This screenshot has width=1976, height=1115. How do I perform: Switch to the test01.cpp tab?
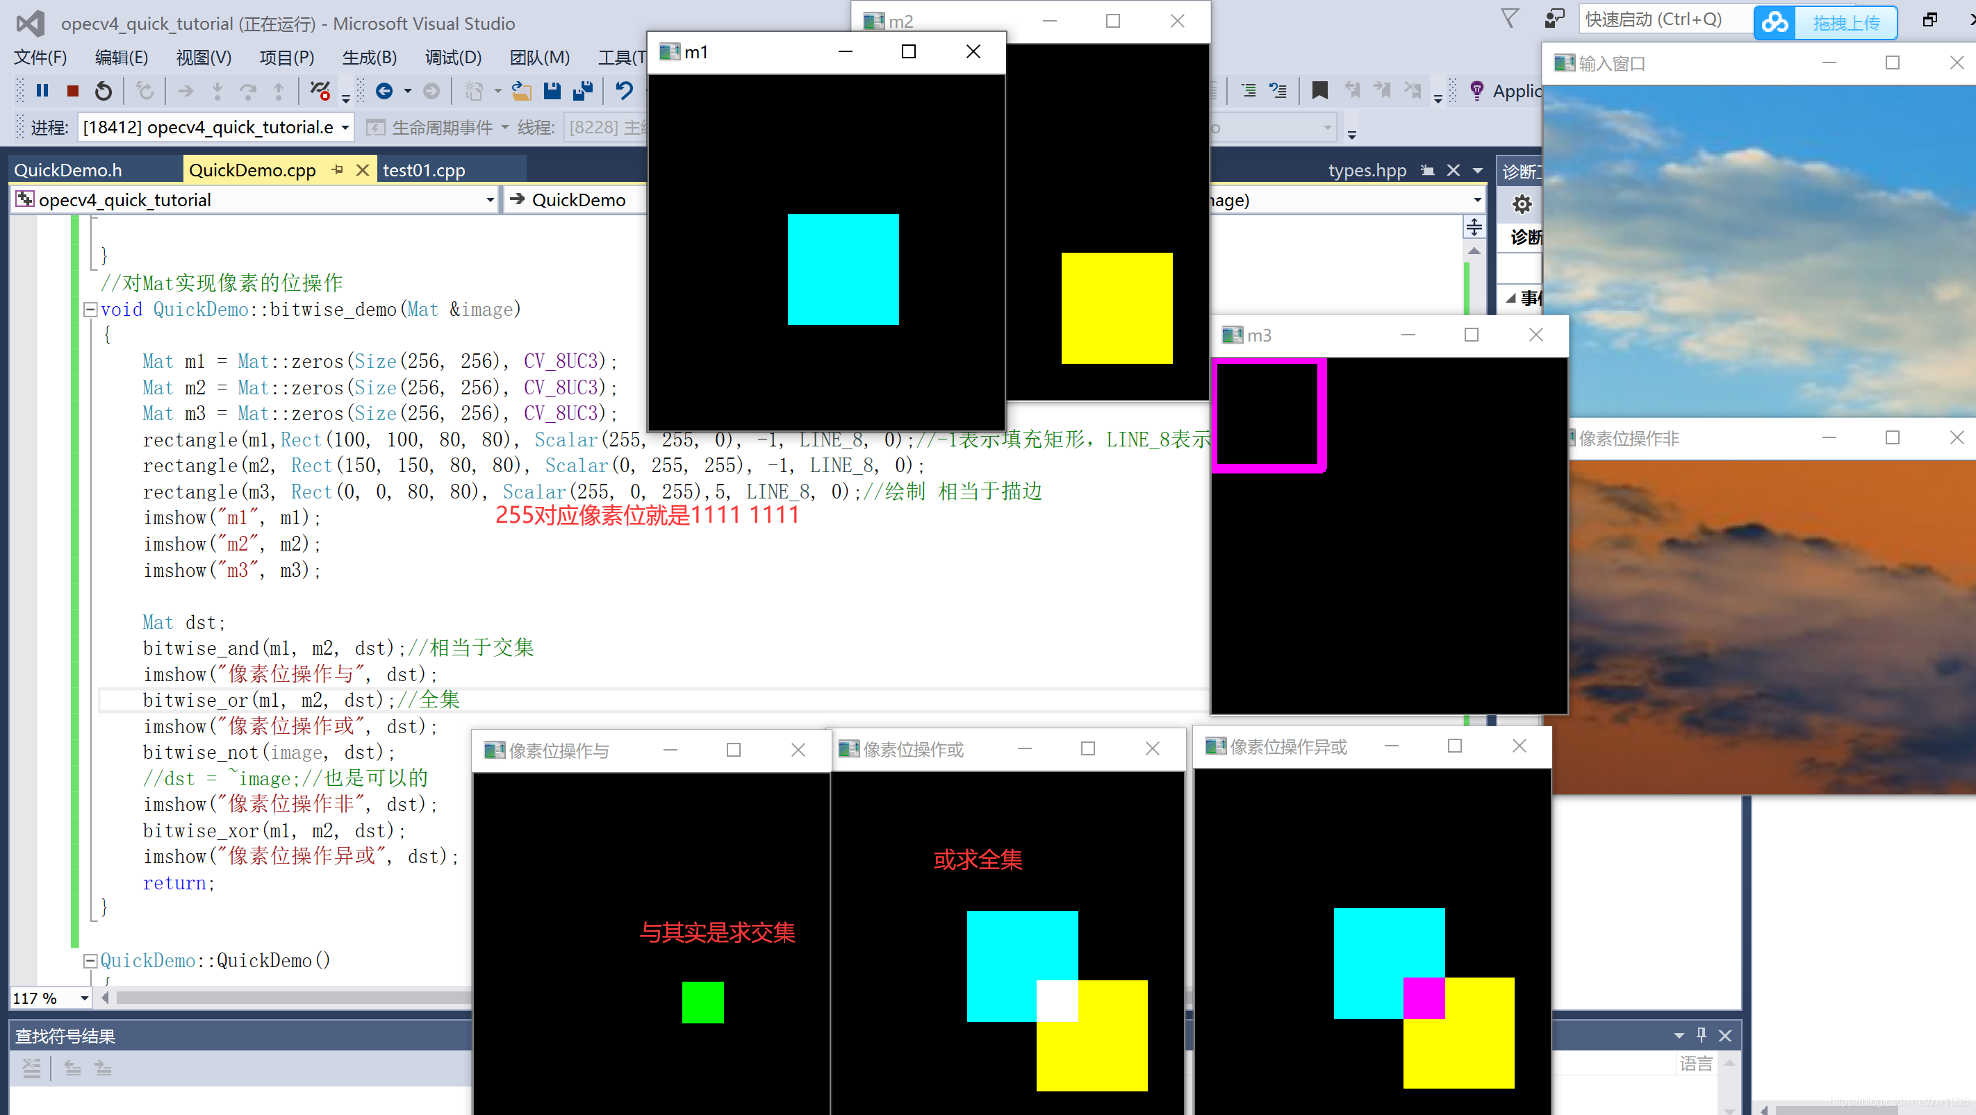tap(425, 170)
